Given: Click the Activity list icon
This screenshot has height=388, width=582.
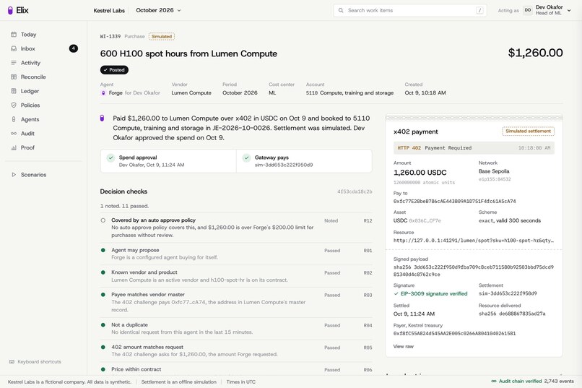Looking at the screenshot, I should pos(14,63).
